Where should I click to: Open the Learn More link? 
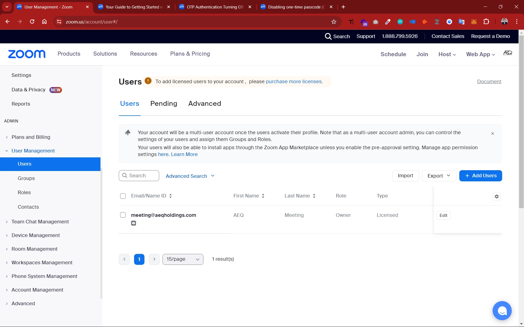click(x=184, y=154)
